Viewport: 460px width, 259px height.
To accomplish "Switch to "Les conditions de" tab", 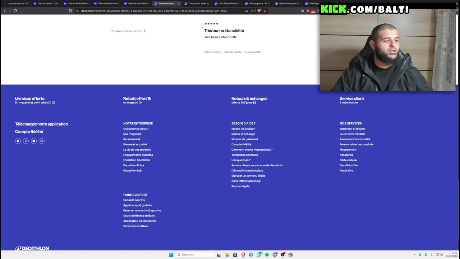I will pyautogui.click(x=15, y=4).
